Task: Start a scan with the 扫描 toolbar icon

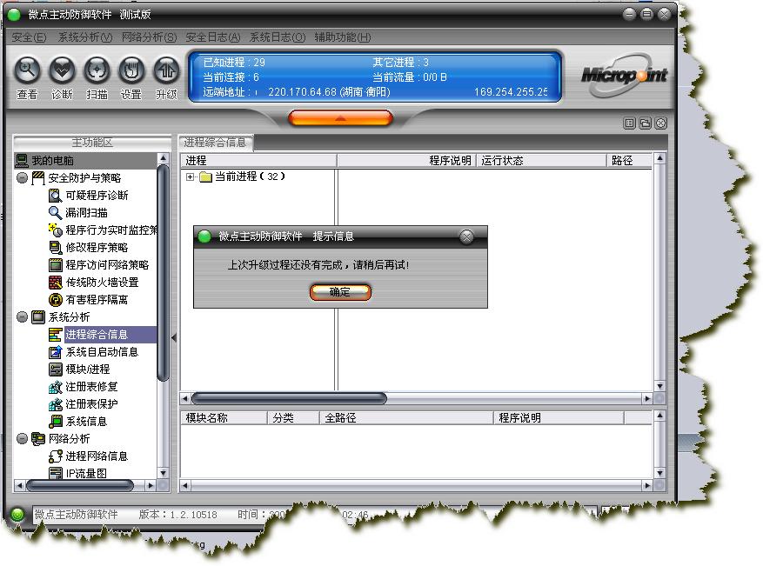Action: (x=97, y=70)
